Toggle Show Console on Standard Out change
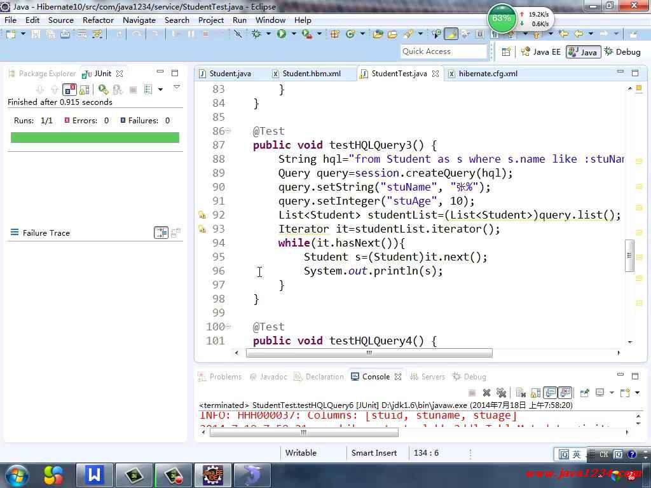Viewport: 651px width, 488px height. coord(551,393)
